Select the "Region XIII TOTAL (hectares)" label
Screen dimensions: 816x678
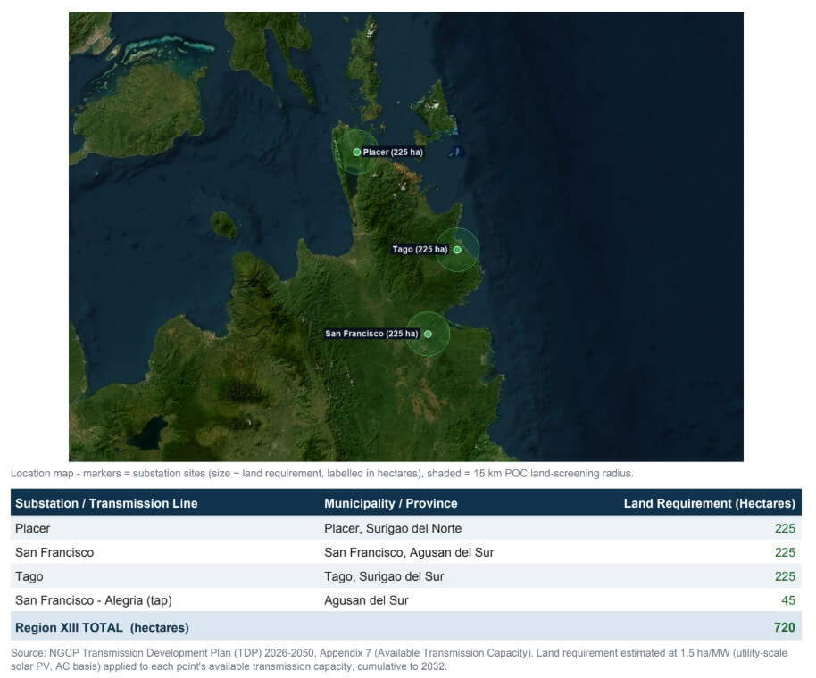(102, 627)
